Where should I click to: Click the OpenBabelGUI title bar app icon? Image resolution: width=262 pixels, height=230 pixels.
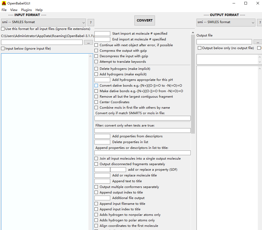4,3
